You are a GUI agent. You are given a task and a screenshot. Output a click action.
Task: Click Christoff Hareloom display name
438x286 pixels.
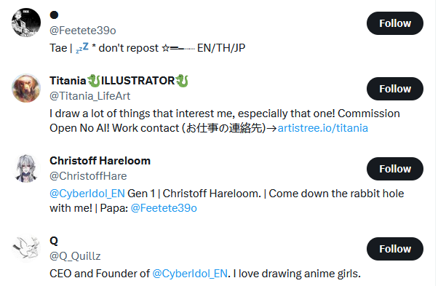point(100,161)
